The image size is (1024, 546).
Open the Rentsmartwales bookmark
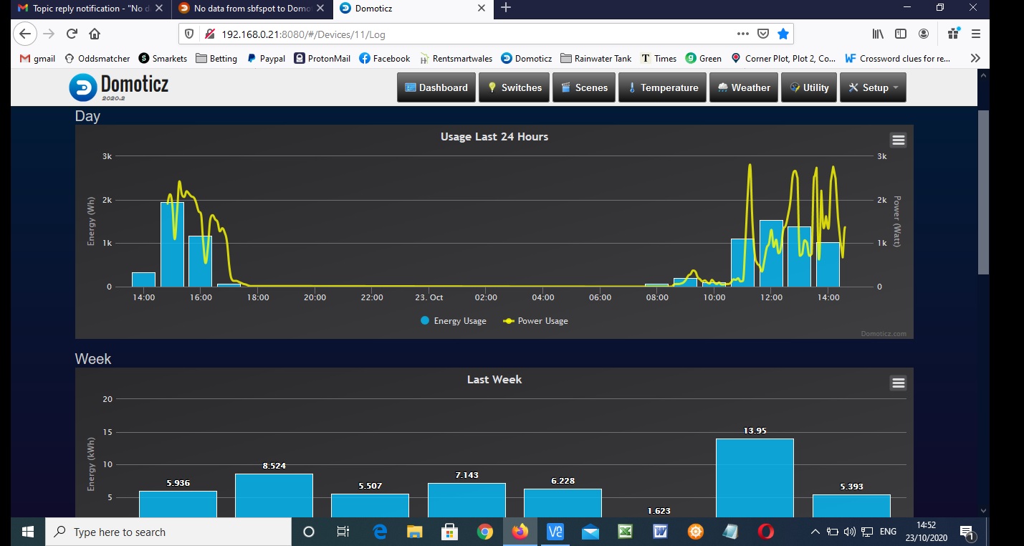pos(456,59)
